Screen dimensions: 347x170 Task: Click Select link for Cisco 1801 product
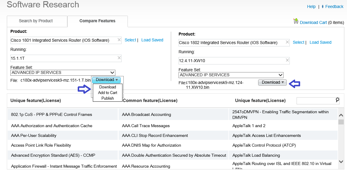coord(130,40)
